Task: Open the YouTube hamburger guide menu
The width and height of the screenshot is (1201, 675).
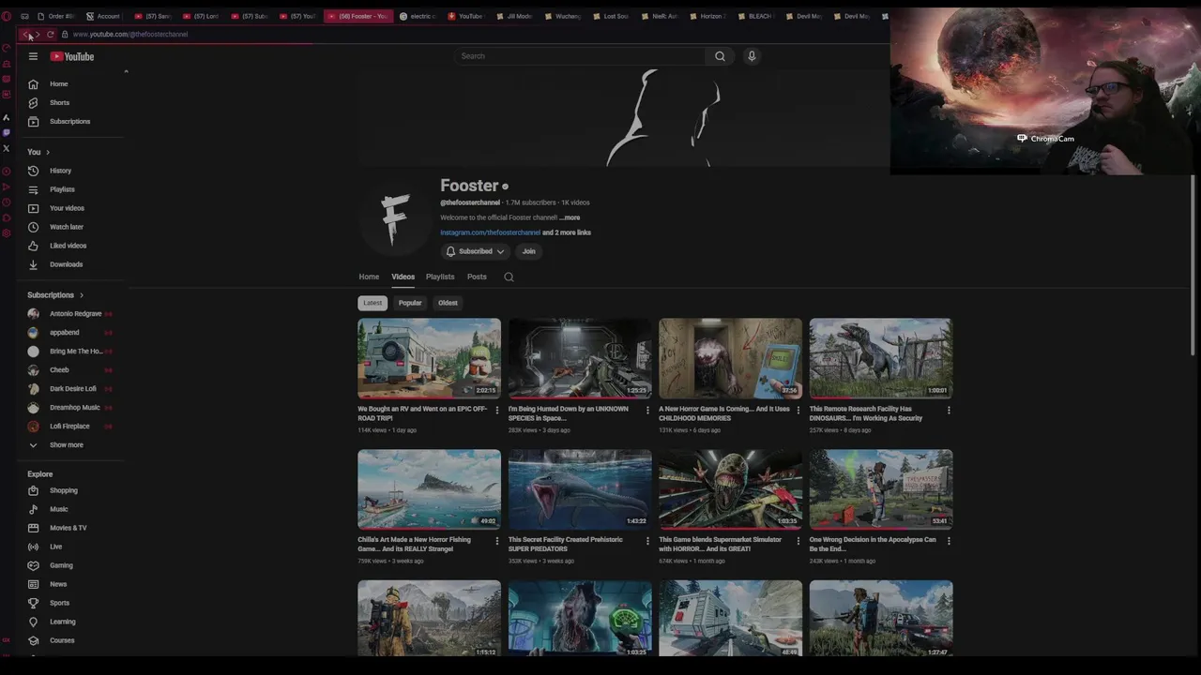Action: pyautogui.click(x=33, y=56)
